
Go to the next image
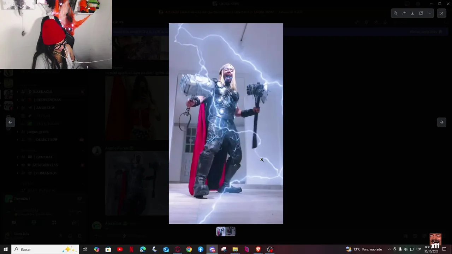(441, 122)
